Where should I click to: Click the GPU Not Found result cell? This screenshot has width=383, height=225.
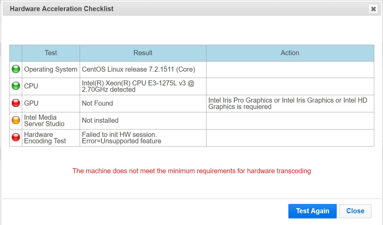point(143,103)
